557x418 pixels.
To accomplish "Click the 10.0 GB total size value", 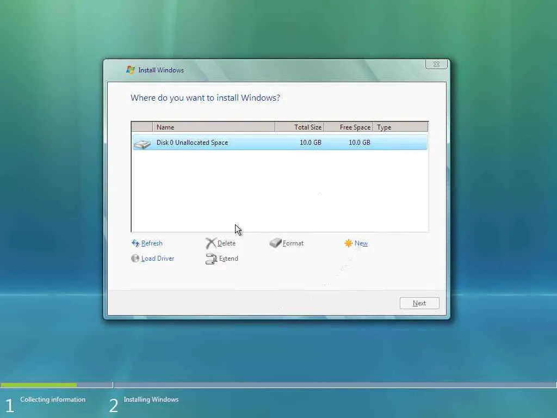I will point(311,142).
